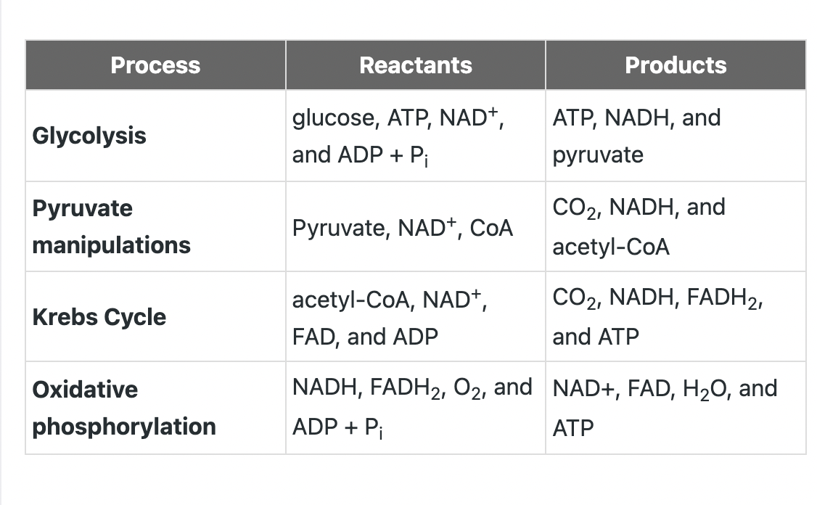
Task: Click the NADH, FADH2, O2 reactants cell
Action: (x=416, y=408)
